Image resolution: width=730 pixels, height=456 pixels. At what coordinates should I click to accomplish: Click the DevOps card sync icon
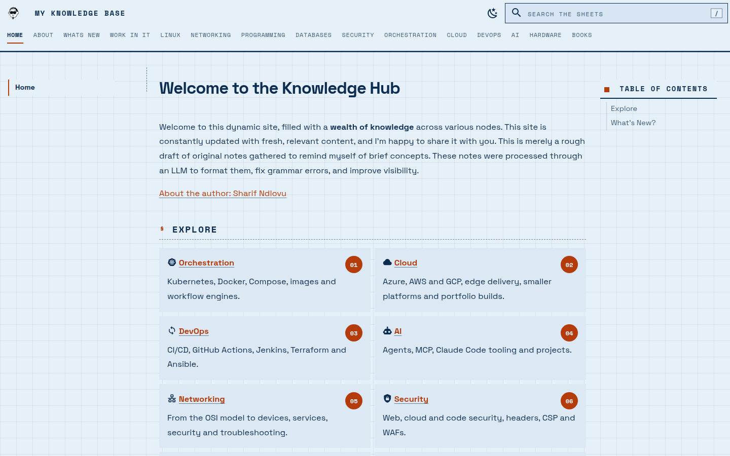coord(172,331)
